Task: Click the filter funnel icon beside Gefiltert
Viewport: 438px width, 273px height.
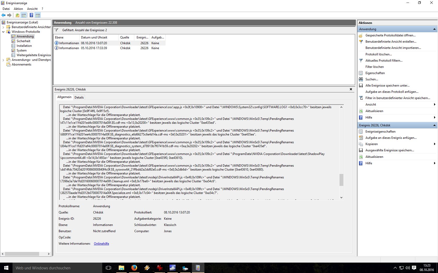Action: (56, 30)
